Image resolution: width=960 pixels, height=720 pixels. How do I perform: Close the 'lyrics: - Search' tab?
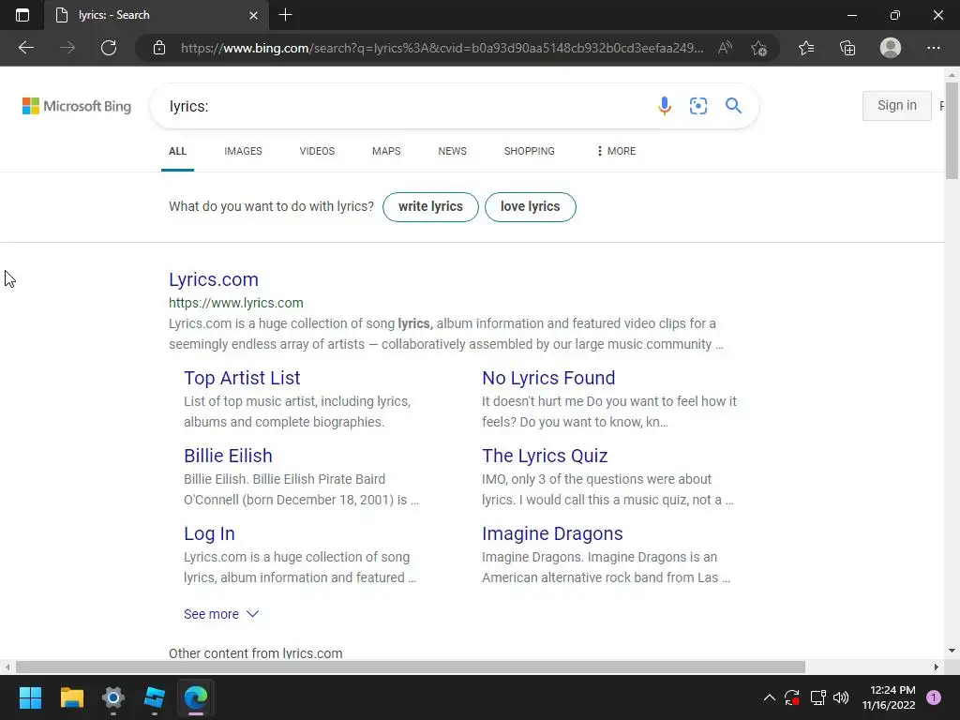tap(253, 15)
